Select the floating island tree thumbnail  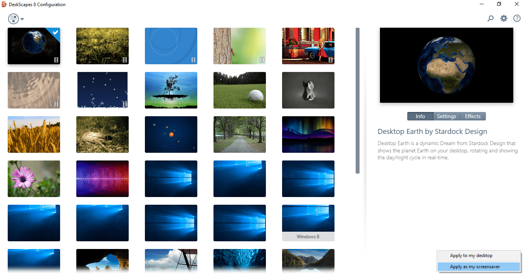tap(171, 90)
